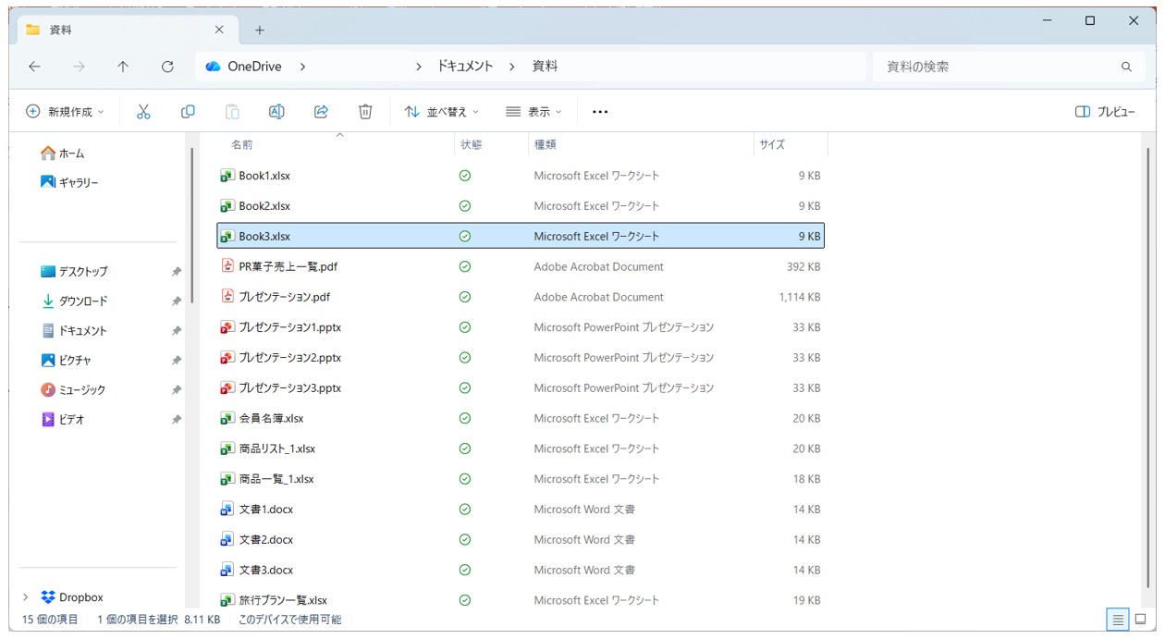Click the Copy icon in toolbar
Viewport: 1165px width, 639px height.
[188, 112]
